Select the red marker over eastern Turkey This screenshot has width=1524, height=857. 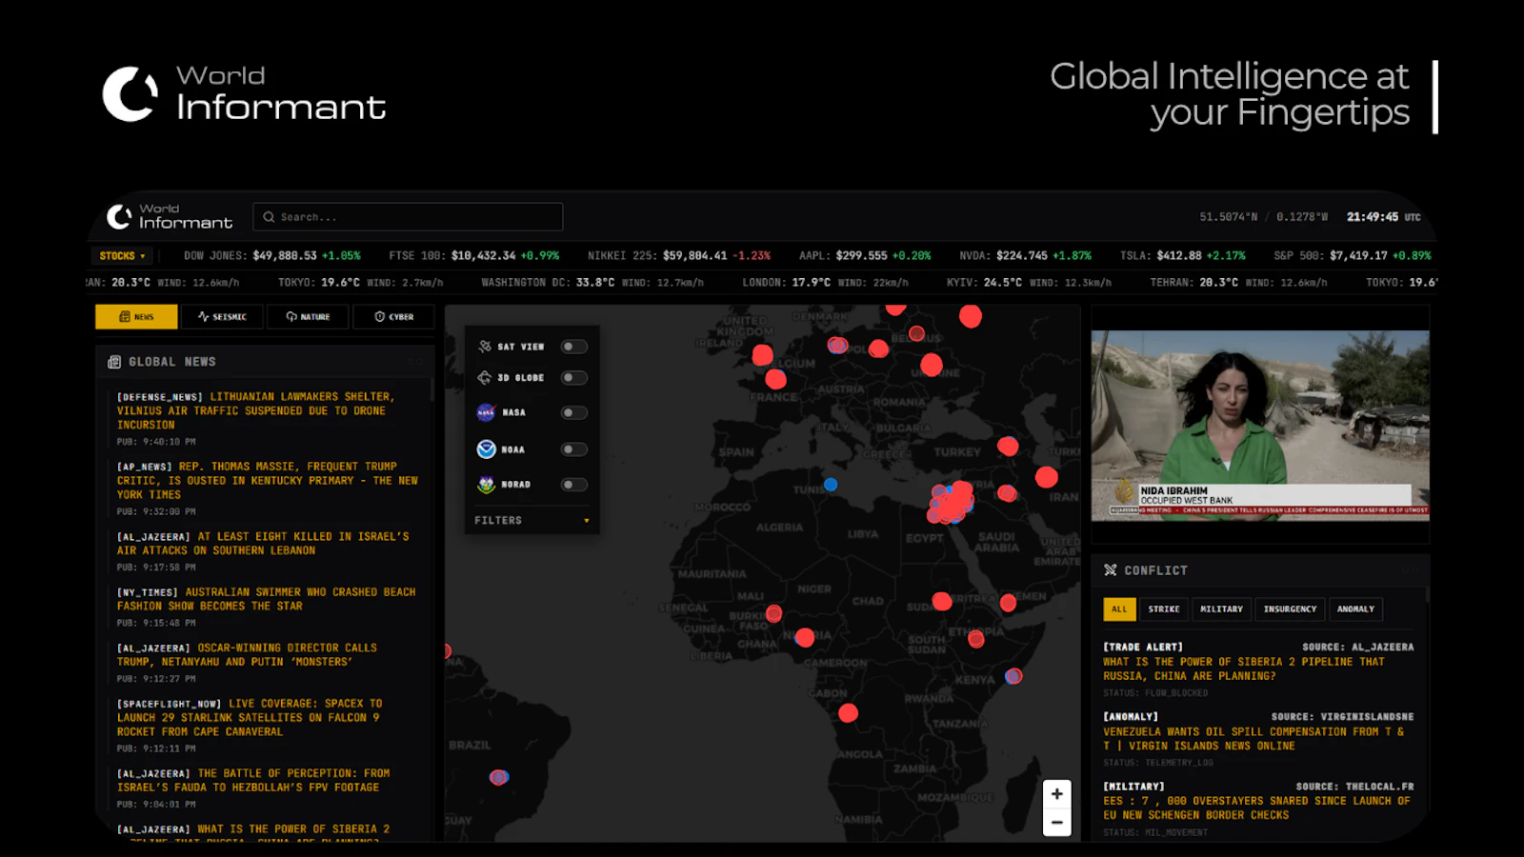pos(1008,446)
